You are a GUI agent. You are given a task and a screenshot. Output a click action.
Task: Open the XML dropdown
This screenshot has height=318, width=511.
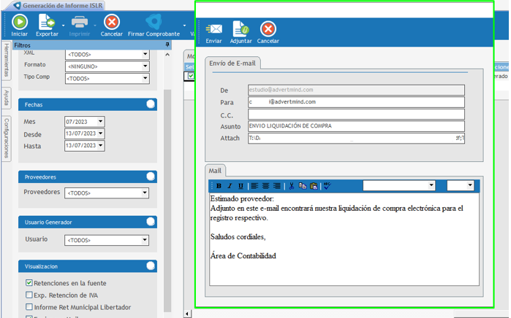(x=145, y=54)
